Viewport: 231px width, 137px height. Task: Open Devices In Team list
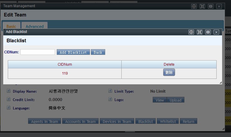[117, 121]
